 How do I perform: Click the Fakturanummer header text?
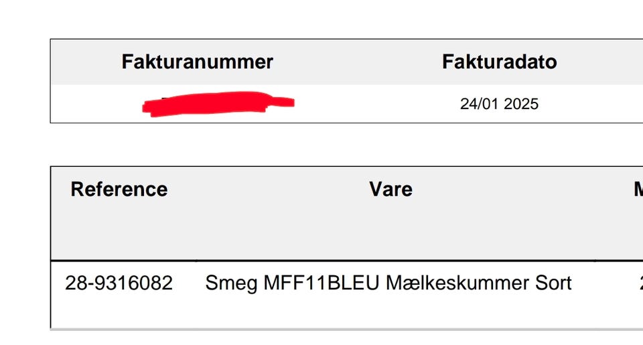click(197, 62)
